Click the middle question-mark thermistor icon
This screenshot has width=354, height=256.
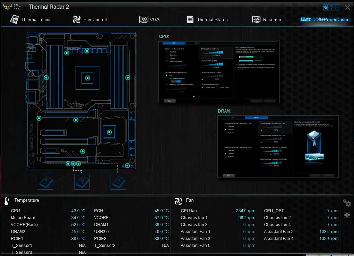(x=82, y=182)
